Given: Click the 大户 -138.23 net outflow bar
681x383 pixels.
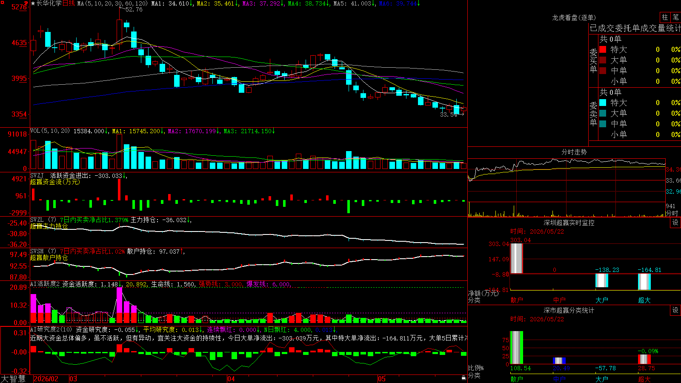Looking at the screenshot, I should (601, 280).
